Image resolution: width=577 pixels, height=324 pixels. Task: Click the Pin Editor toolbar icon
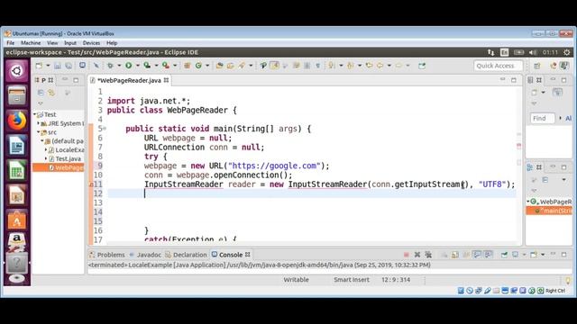pos(422,66)
